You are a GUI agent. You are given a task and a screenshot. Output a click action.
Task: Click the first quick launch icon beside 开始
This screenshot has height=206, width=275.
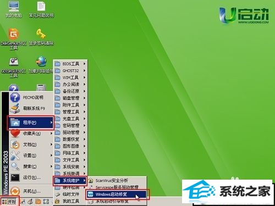(x=23, y=202)
